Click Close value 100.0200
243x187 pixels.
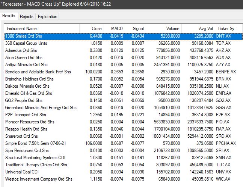pyautogui.click(x=94, y=72)
